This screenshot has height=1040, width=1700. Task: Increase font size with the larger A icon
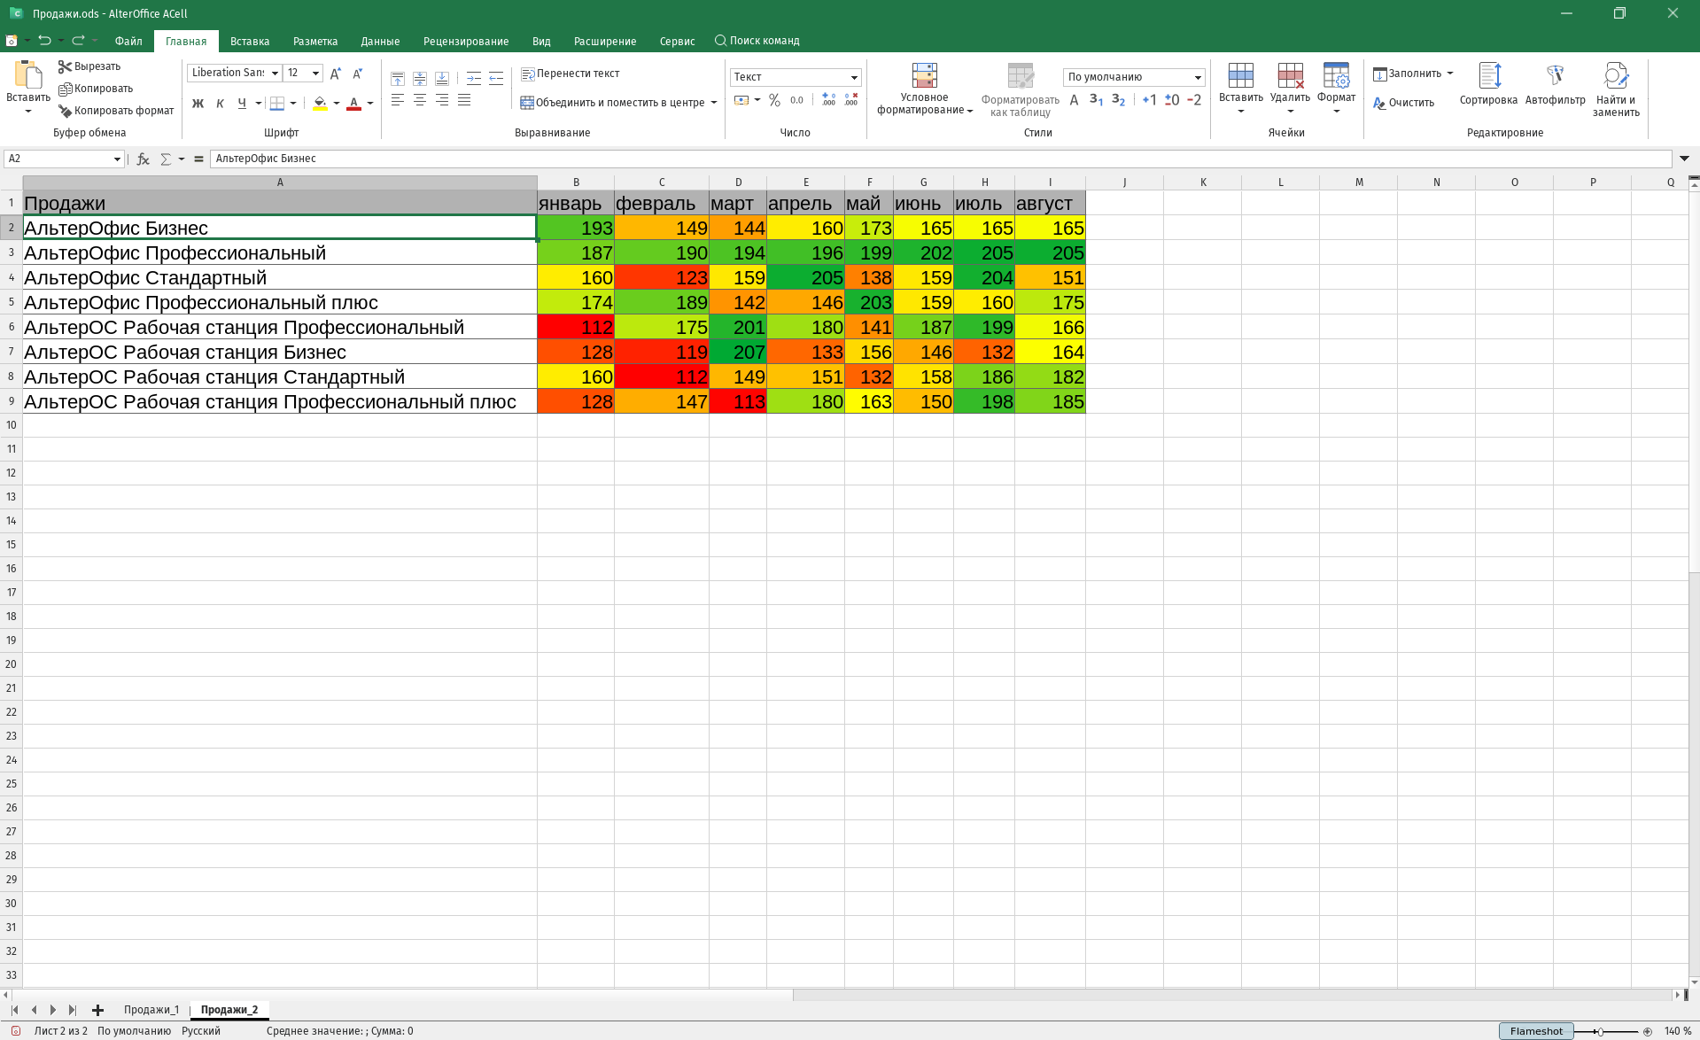tap(335, 74)
